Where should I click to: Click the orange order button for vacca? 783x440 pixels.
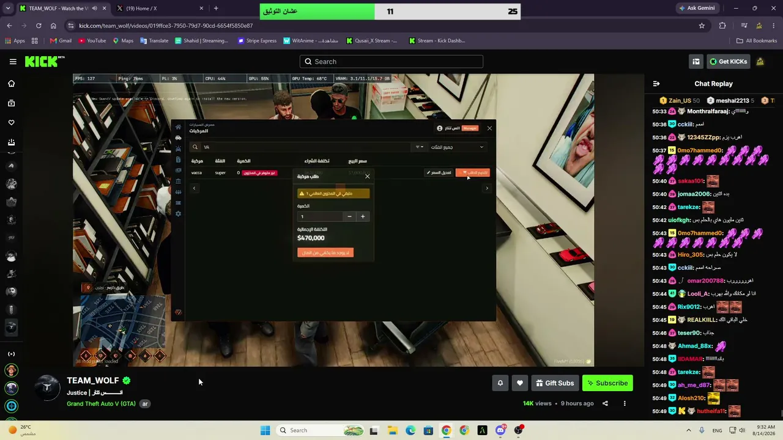point(473,173)
